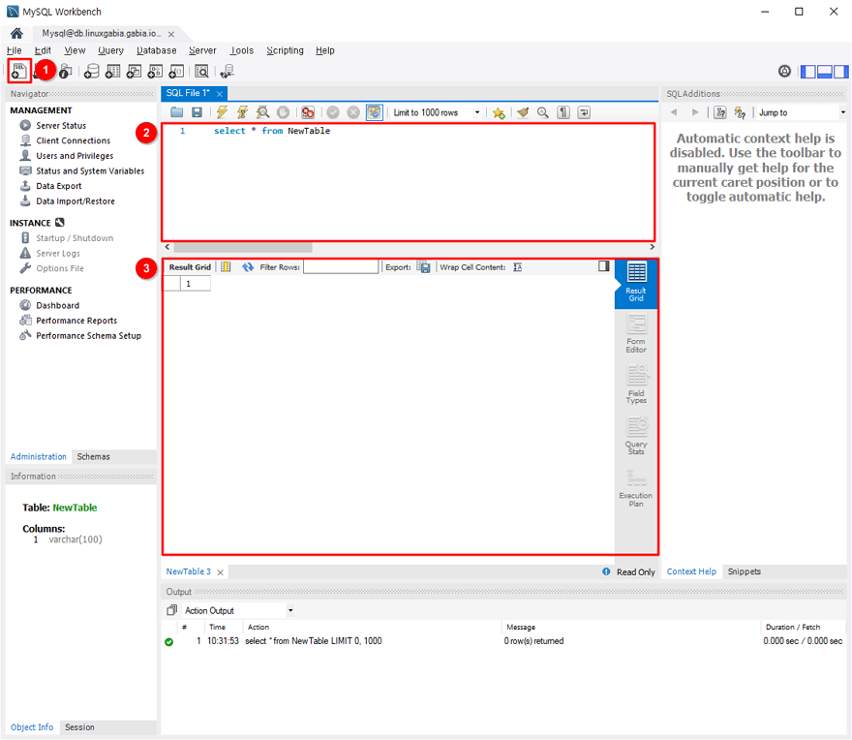Commit the current transaction
Image resolution: width=852 pixels, height=740 pixels.
coord(333,112)
